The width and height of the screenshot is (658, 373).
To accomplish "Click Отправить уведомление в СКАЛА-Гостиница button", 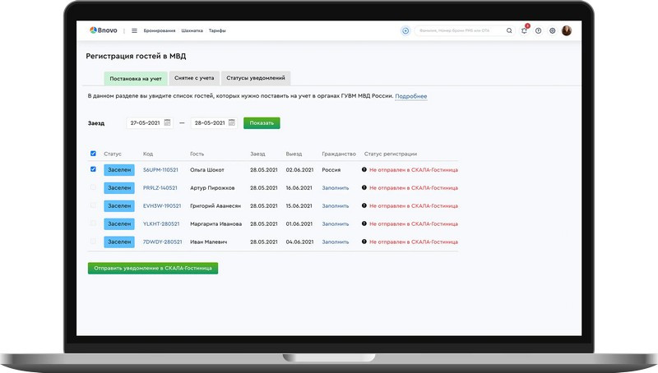I will tap(153, 268).
